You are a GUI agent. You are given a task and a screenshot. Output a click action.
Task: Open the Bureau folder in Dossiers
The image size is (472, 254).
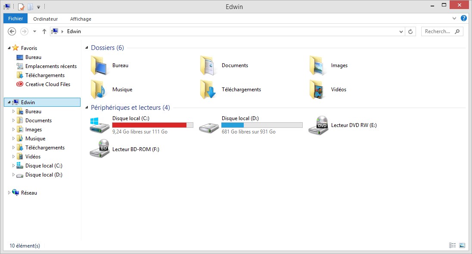point(110,65)
